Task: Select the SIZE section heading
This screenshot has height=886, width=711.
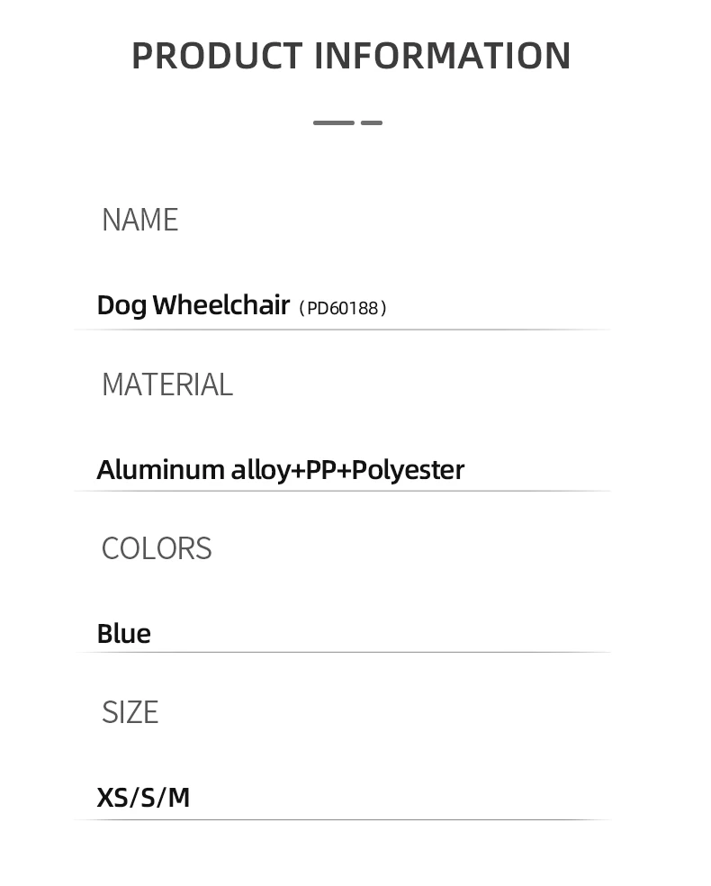Action: pyautogui.click(x=130, y=712)
